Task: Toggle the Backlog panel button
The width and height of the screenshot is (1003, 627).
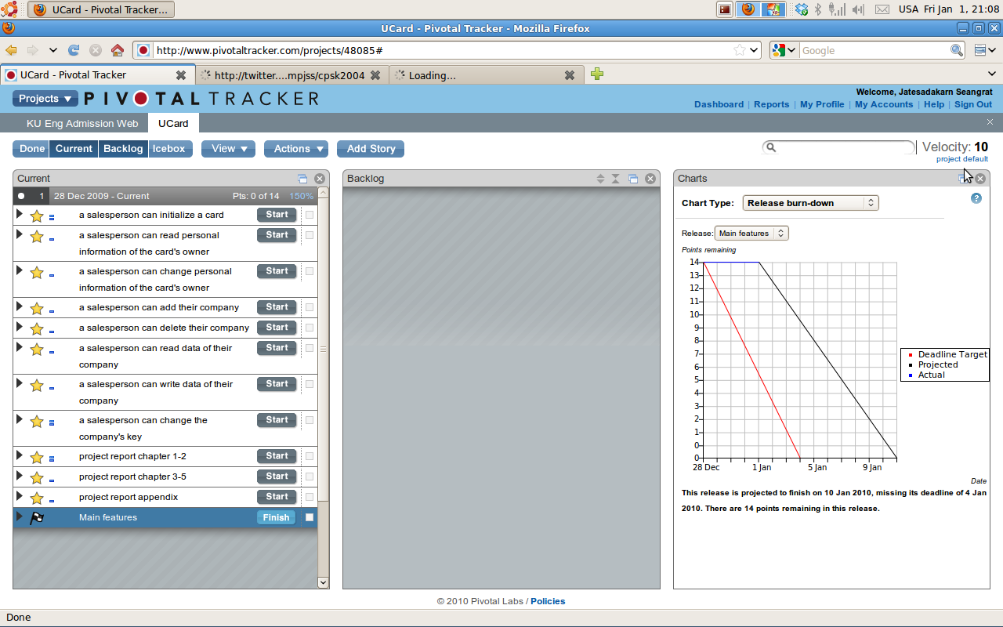Action: click(x=123, y=149)
